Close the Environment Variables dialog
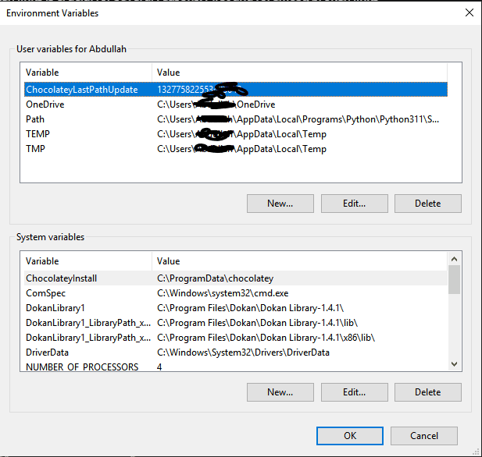 (x=469, y=12)
